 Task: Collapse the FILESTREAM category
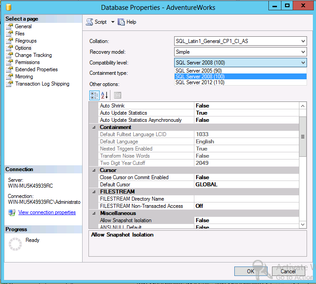pyautogui.click(x=94, y=192)
